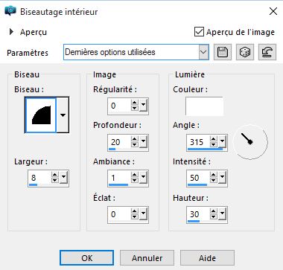
Task: Decrease the Profondeur value with down arrow
Action: click(135, 145)
